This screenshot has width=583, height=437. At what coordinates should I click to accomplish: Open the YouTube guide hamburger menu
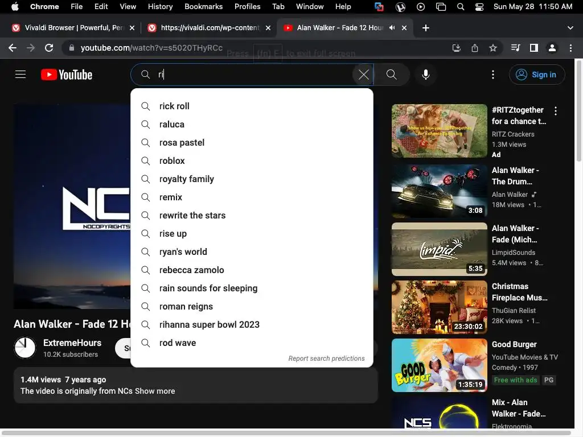click(20, 75)
